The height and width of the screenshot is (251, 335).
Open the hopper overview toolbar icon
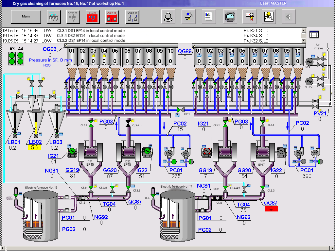(x=53, y=16)
